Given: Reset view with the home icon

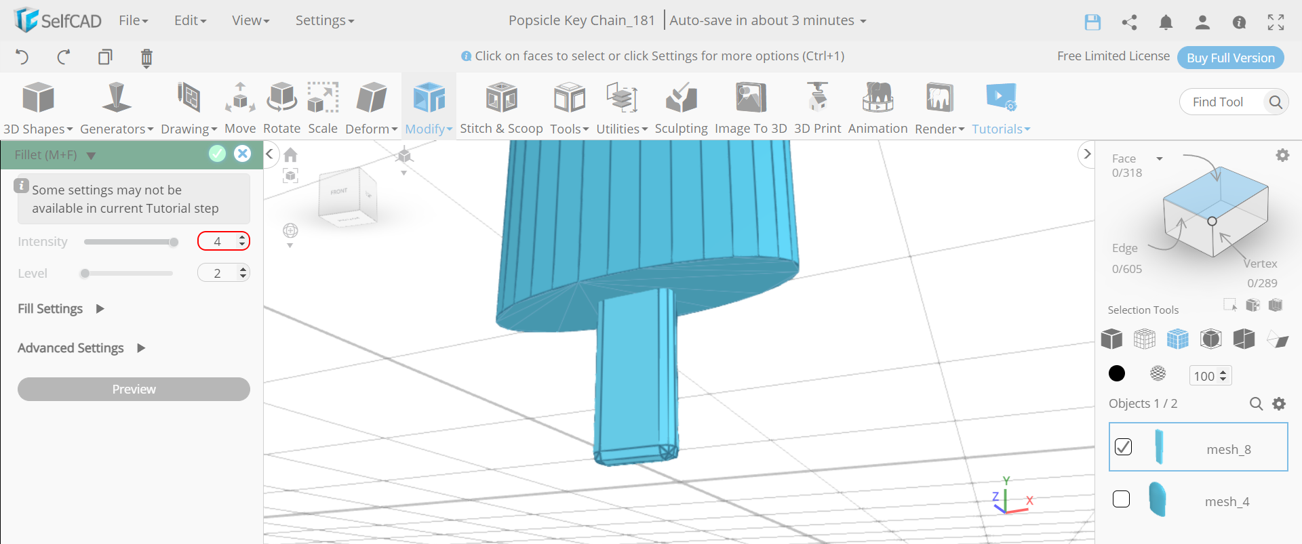Looking at the screenshot, I should point(290,155).
